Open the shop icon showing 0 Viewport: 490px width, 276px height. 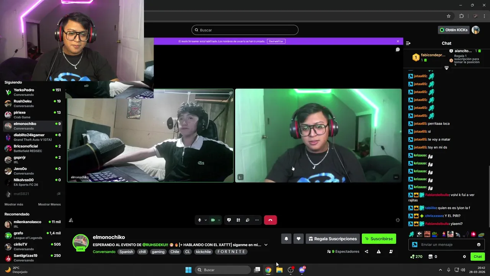433,257
